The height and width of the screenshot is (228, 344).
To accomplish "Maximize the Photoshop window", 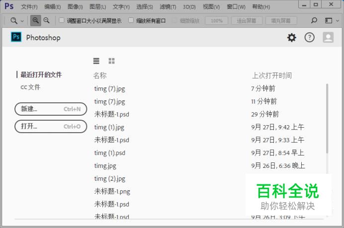I will [316, 4].
